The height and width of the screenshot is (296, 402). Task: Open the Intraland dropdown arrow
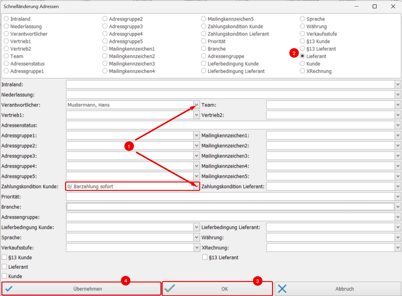click(398, 84)
